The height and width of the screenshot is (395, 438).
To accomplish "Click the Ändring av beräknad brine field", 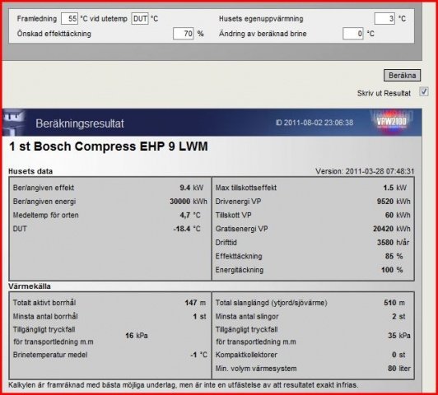I will point(353,34).
